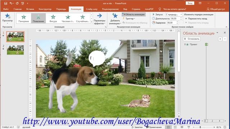Undo the last action
The height and width of the screenshot is (129, 230).
[x=11, y=3]
